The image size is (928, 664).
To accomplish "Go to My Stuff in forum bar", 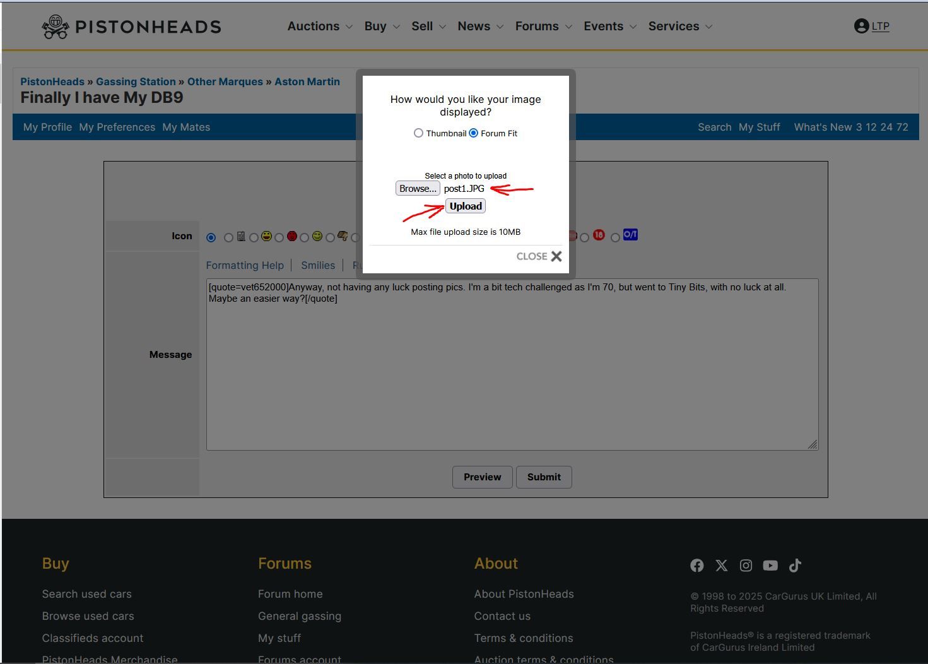I will pyautogui.click(x=759, y=127).
